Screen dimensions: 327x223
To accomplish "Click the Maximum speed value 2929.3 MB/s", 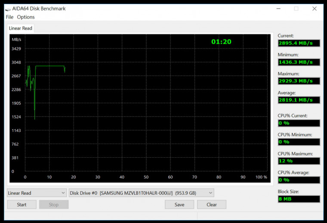I will click(299, 81).
